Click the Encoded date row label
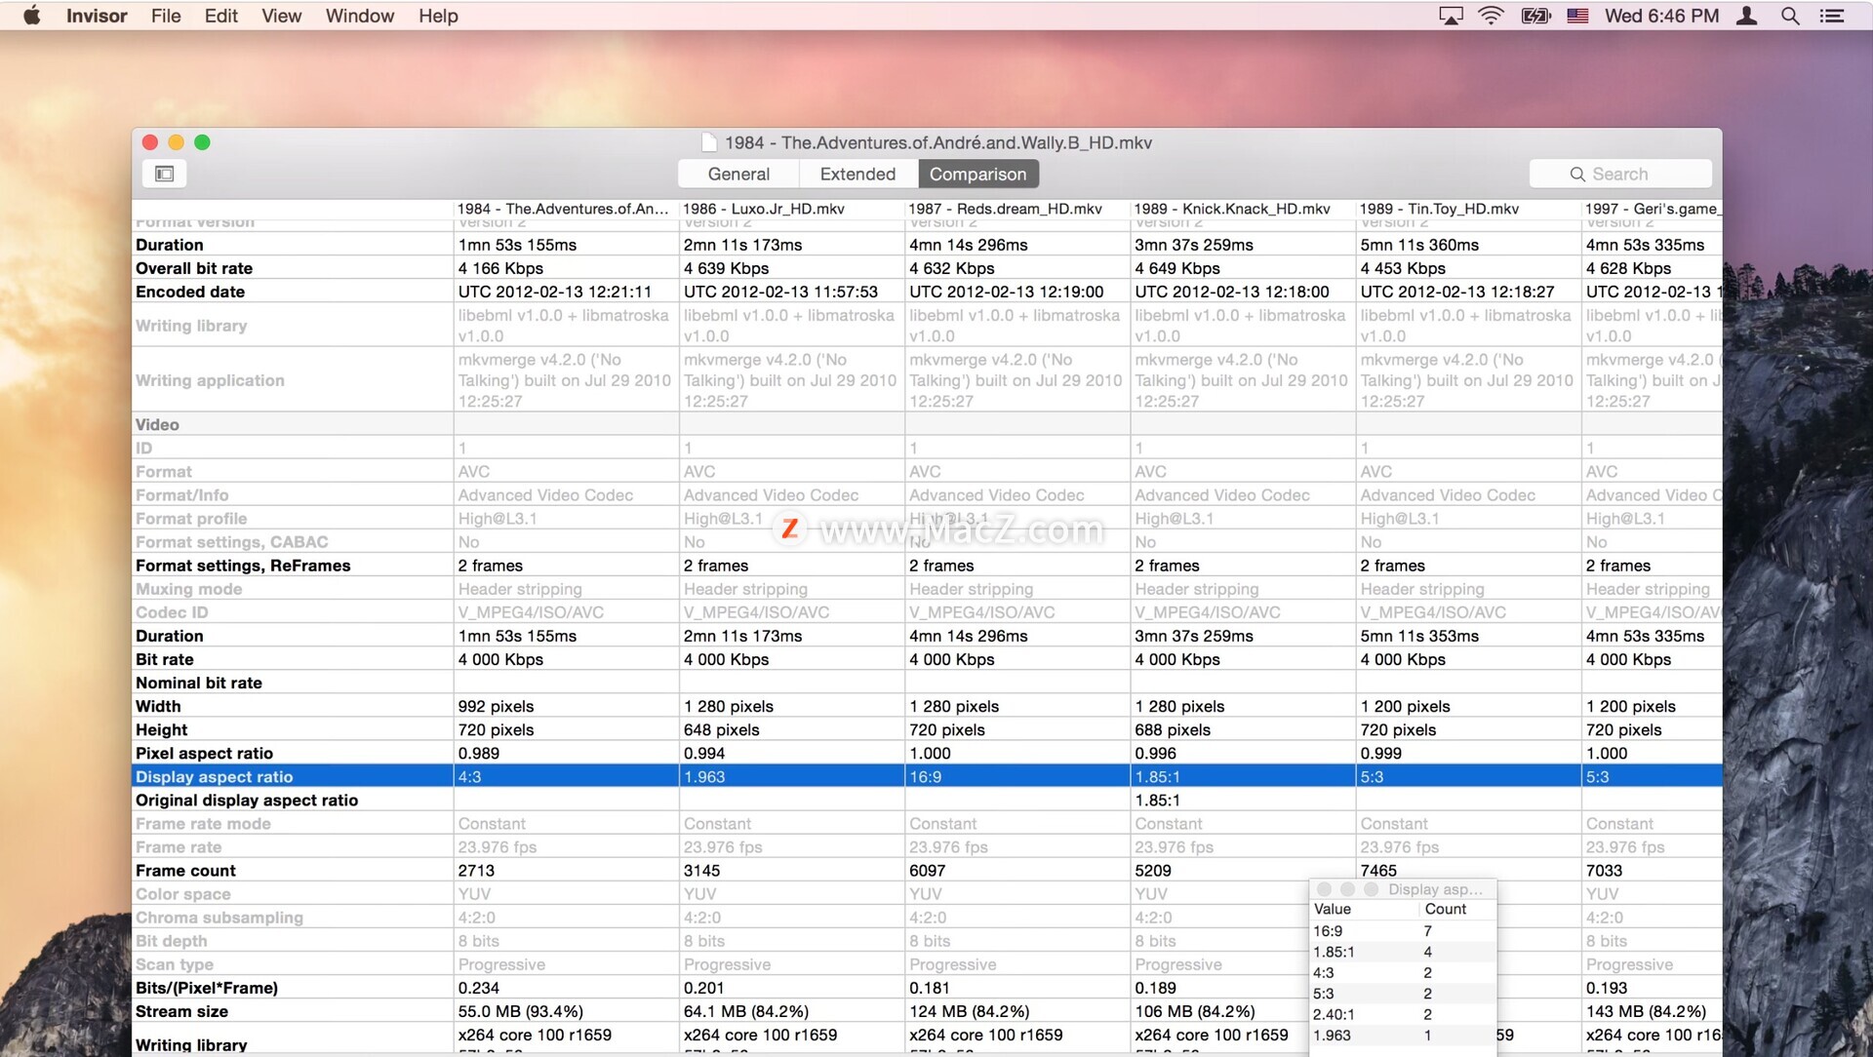 point(190,292)
